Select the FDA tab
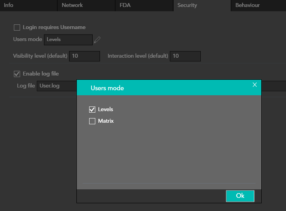286x211 pixels. tap(125, 5)
